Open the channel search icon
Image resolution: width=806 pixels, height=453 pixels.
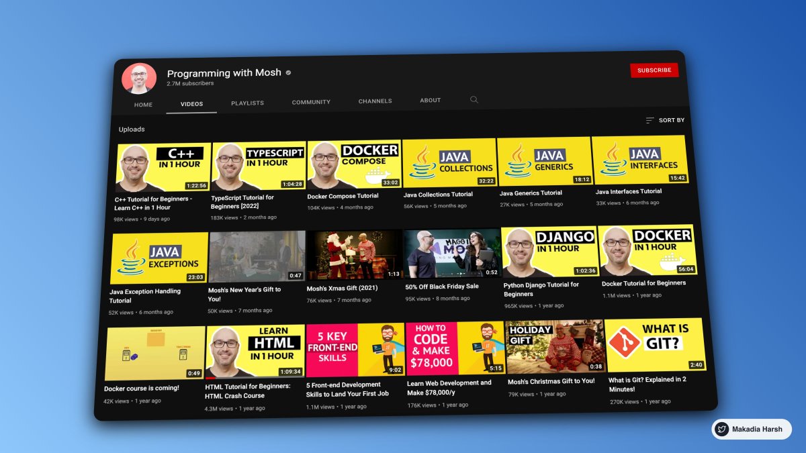(x=474, y=99)
